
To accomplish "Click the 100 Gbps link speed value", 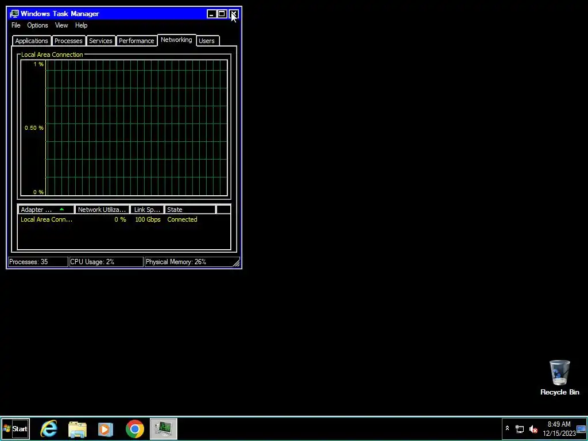I will 148,219.
